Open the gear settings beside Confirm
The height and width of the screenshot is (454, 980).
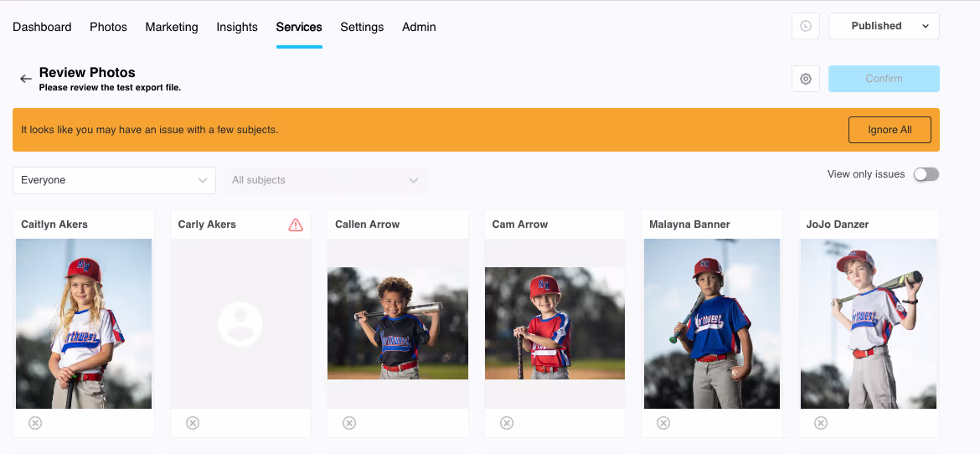point(806,79)
